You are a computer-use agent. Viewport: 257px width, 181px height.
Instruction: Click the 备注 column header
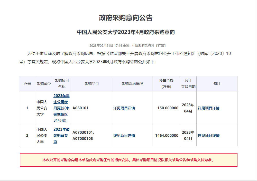click(x=217, y=84)
